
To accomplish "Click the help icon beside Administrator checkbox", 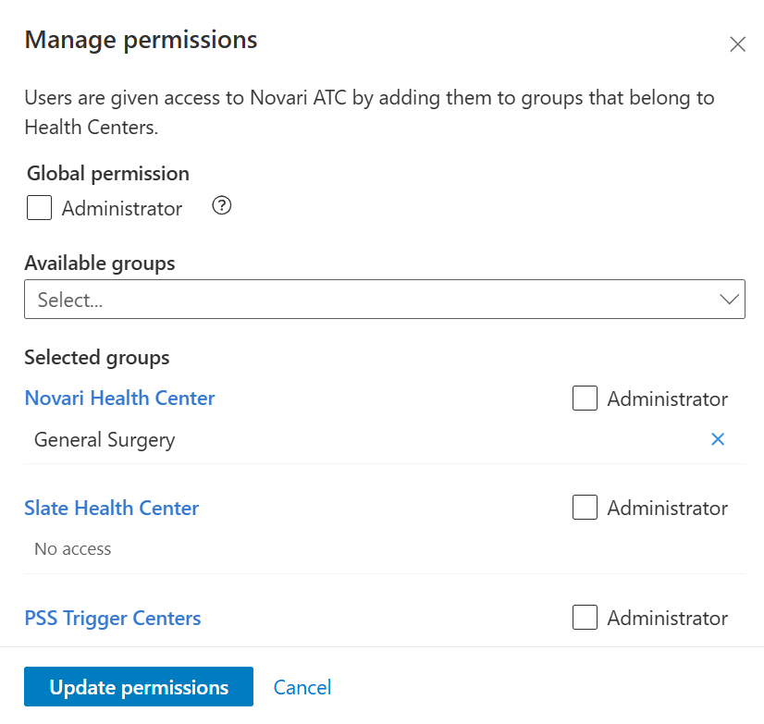I will [221, 206].
